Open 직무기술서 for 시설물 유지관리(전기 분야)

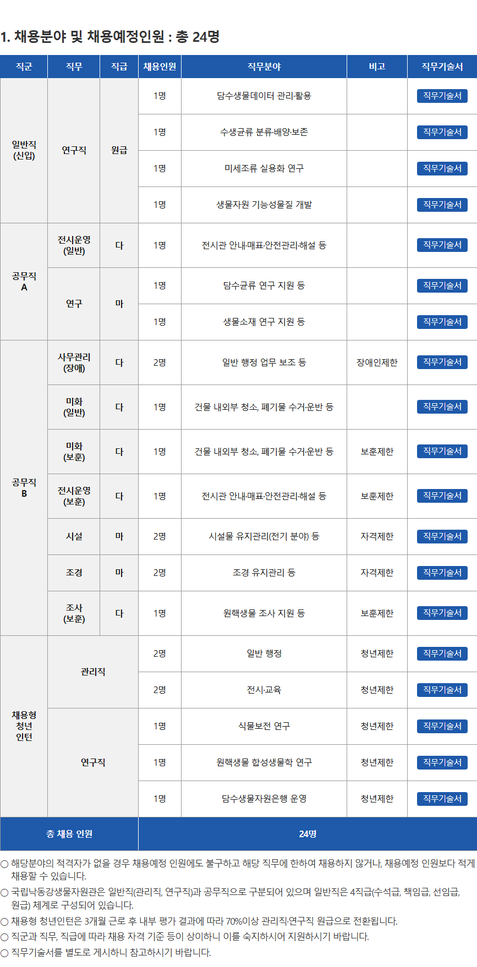[442, 536]
